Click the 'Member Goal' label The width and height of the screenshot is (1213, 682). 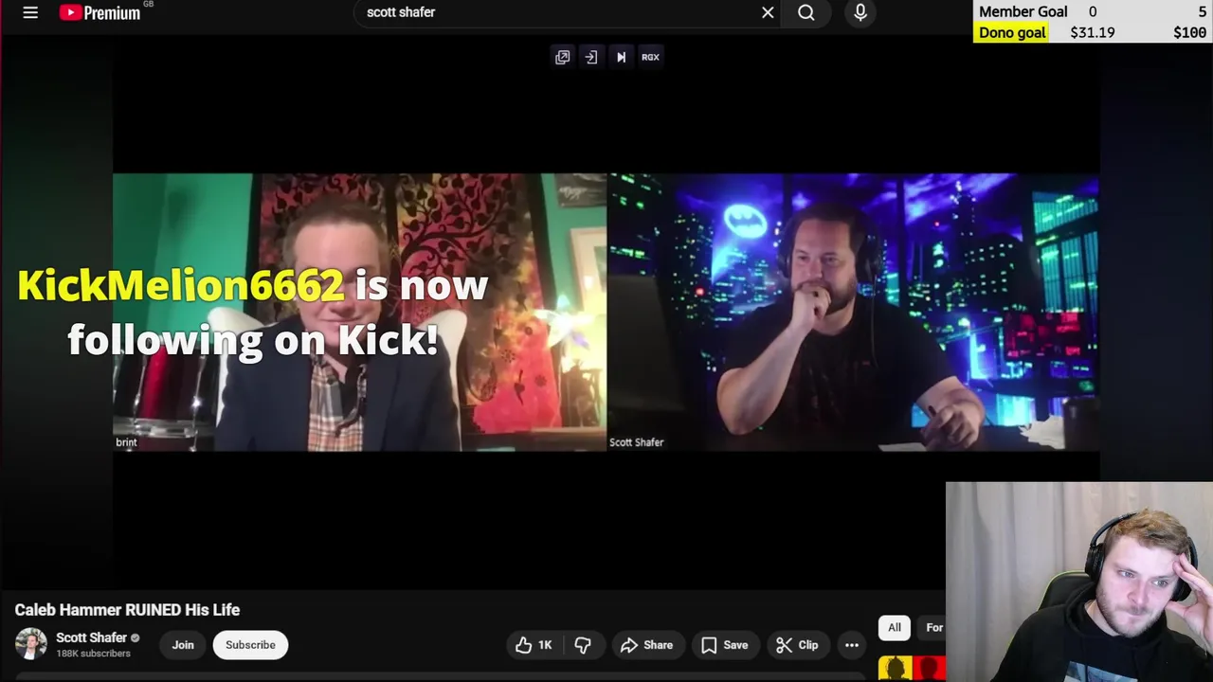(1023, 11)
